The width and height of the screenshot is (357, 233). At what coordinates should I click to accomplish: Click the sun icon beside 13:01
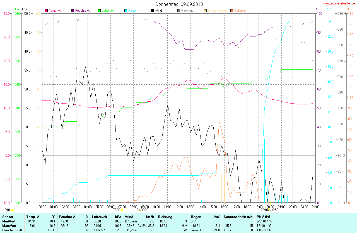tap(12, 210)
